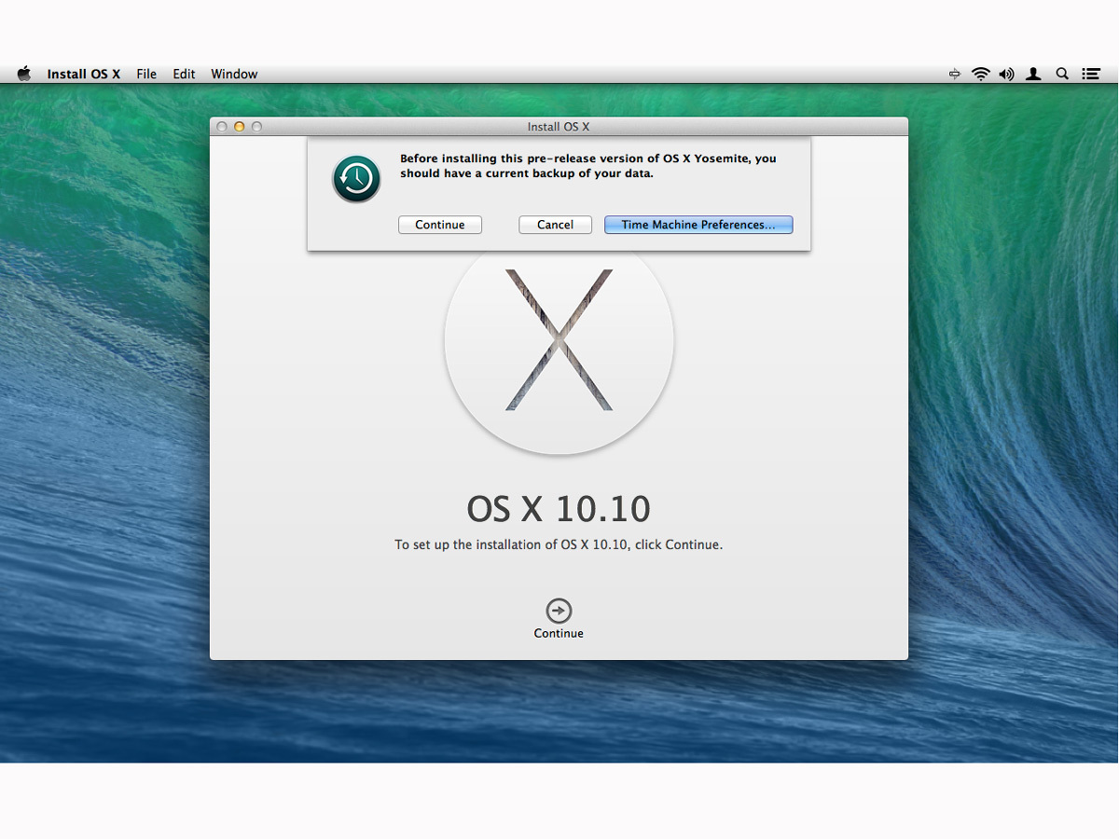Click the greyed arrow status icon beside Wi-Fi

click(954, 74)
